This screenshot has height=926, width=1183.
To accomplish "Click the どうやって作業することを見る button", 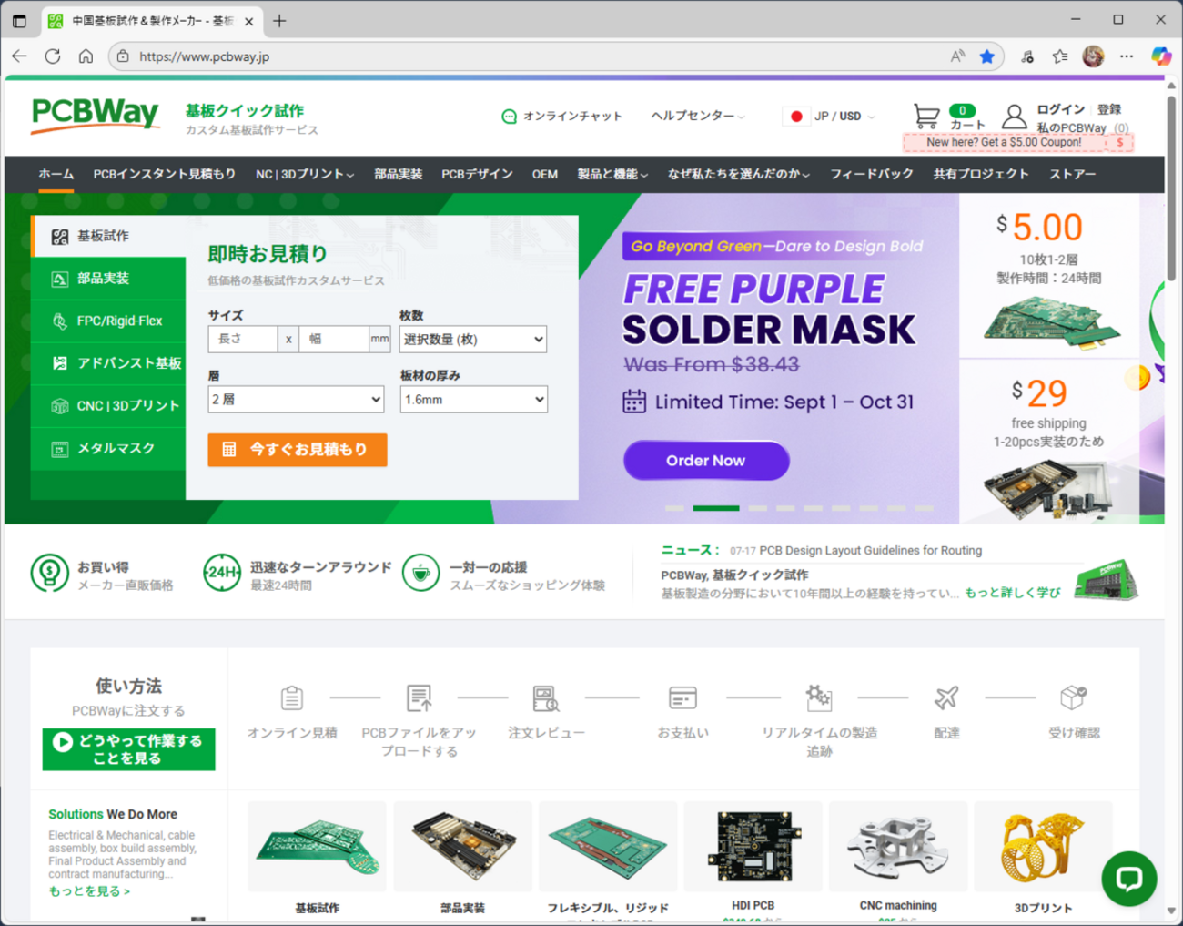I will 129,749.
